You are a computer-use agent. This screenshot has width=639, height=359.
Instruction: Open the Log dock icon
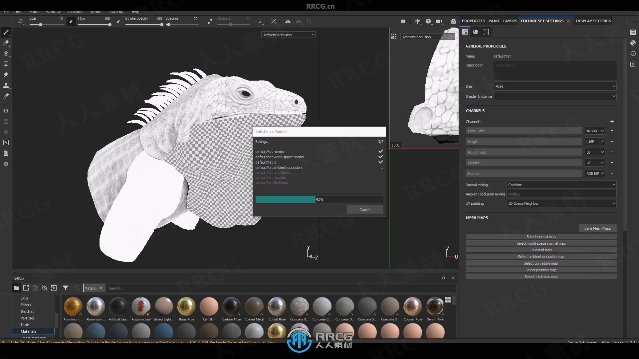633,64
